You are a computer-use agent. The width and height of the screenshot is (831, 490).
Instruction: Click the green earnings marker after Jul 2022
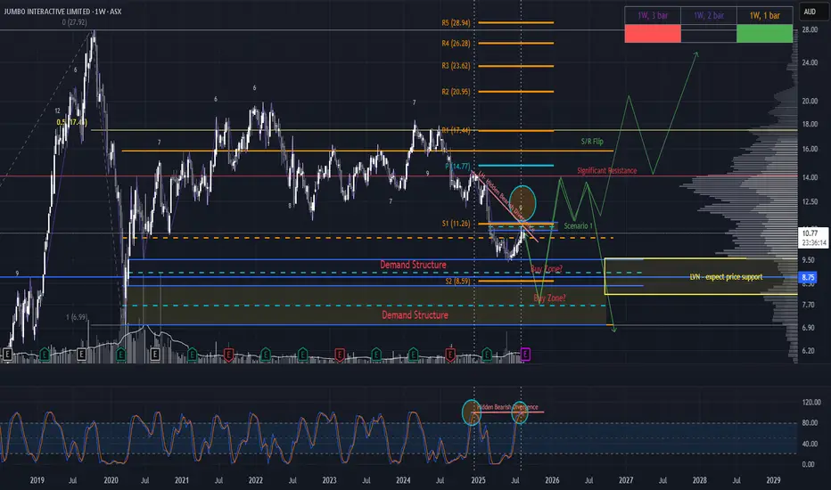[x=302, y=354]
